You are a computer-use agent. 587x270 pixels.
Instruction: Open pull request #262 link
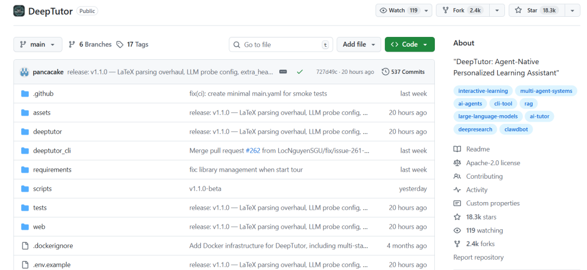253,150
